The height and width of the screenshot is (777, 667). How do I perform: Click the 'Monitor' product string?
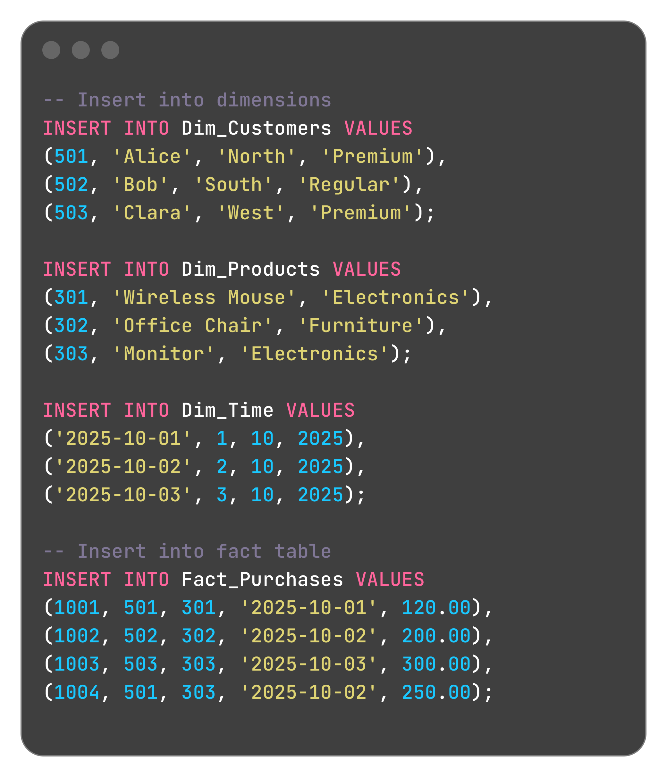(164, 354)
